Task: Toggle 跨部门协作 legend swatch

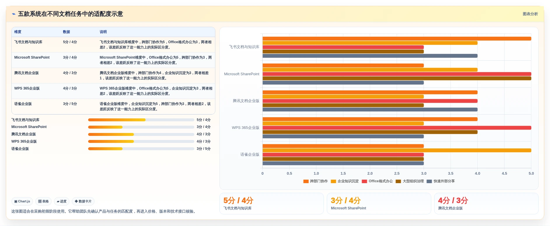Action: point(306,181)
